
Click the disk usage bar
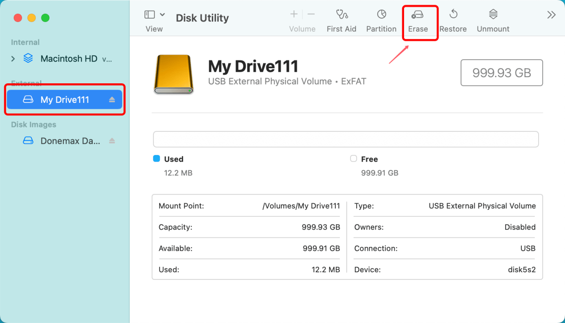(x=346, y=139)
